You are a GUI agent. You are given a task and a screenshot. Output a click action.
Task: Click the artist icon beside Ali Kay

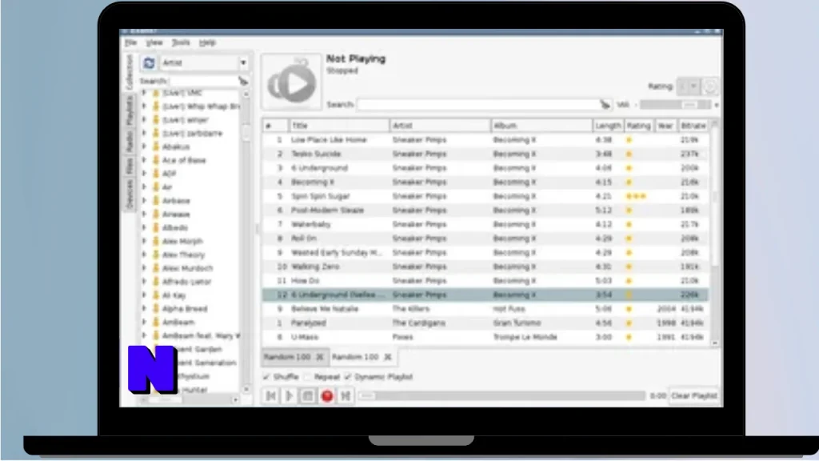point(156,295)
